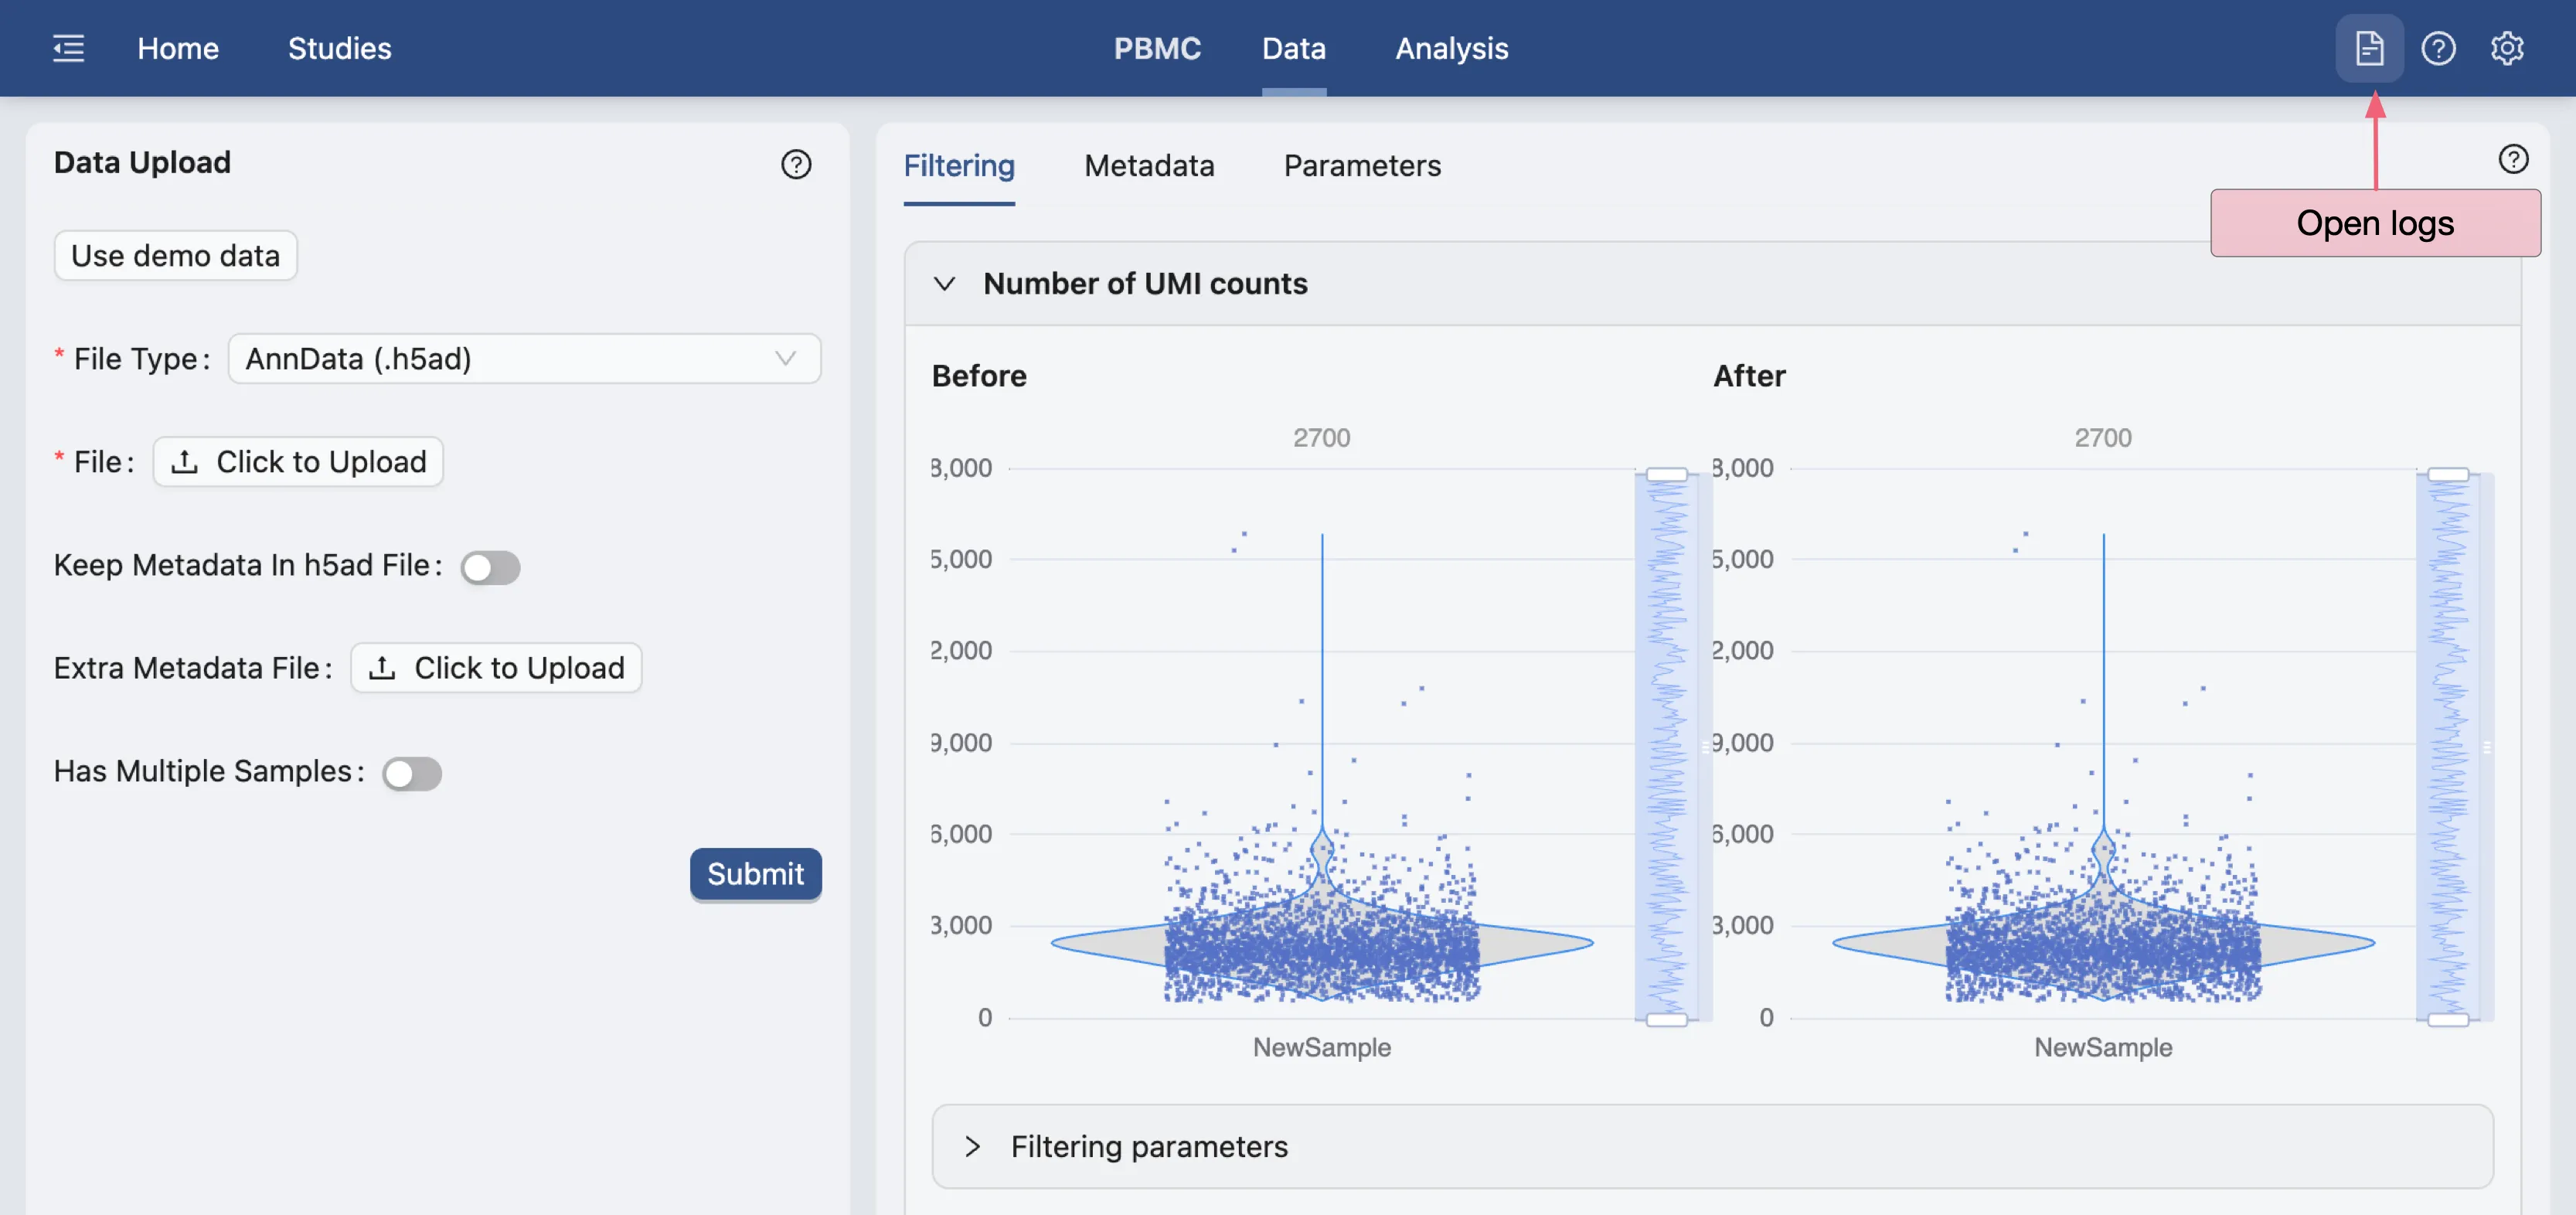This screenshot has width=2576, height=1215.
Task: Open the Parameters tab
Action: coord(1362,166)
